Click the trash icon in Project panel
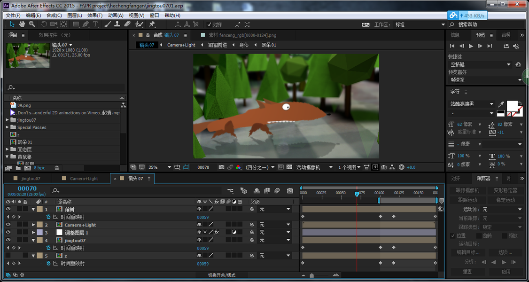 57,168
